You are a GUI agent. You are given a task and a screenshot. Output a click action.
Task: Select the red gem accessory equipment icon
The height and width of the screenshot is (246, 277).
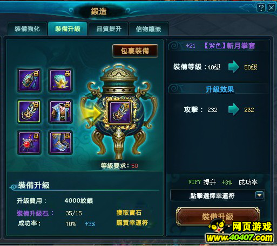click(x=29, y=143)
